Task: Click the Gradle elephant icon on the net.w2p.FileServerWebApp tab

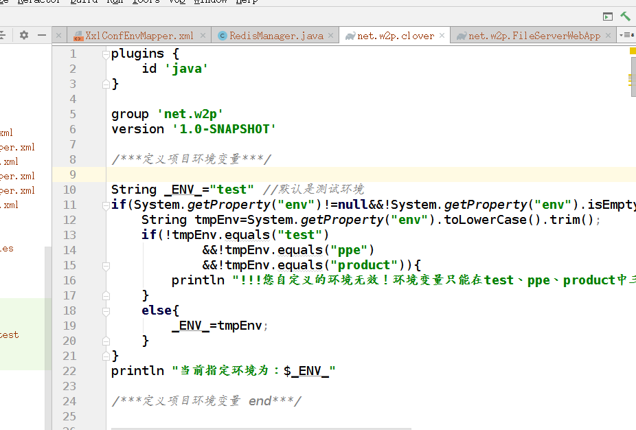Action: pos(462,36)
